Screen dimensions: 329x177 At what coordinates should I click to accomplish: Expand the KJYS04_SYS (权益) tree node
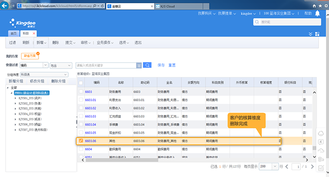click(x=16, y=114)
